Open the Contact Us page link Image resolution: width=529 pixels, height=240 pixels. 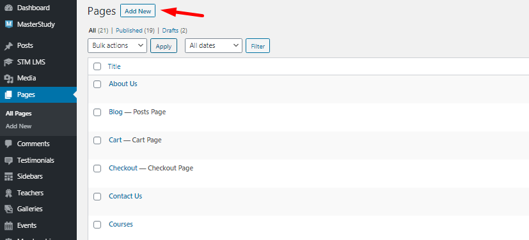click(125, 196)
